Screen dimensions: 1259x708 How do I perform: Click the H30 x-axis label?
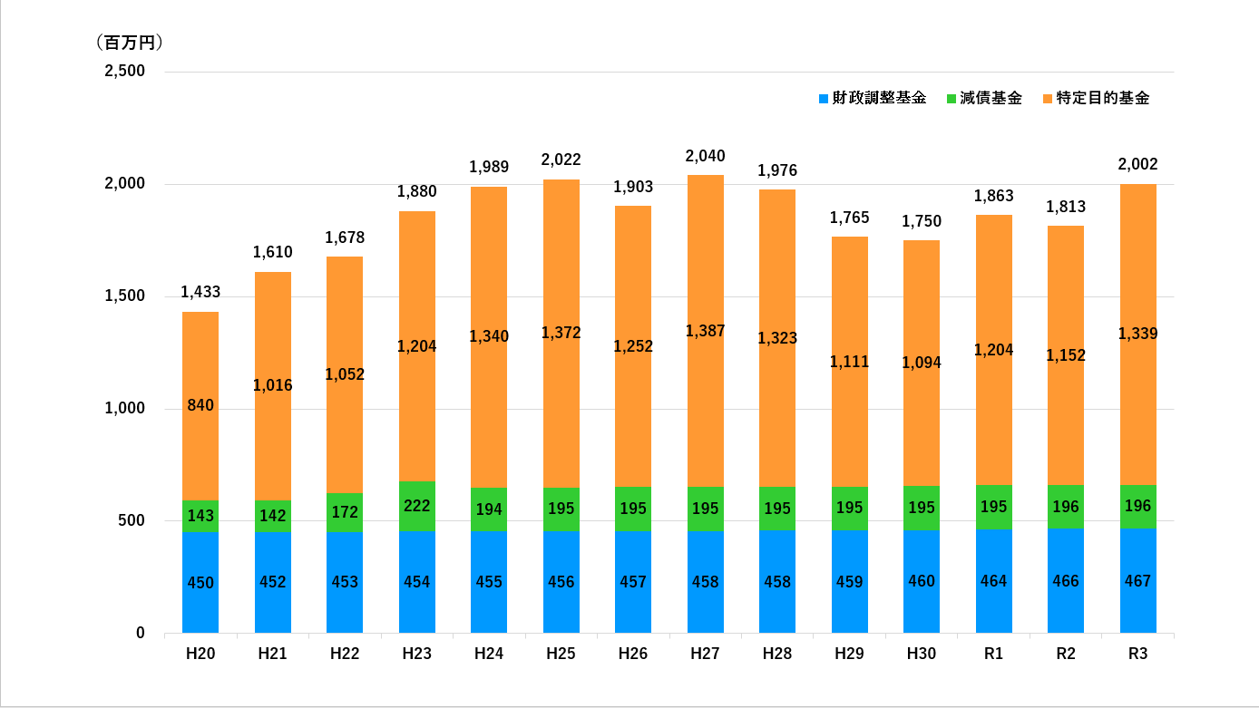point(922,655)
